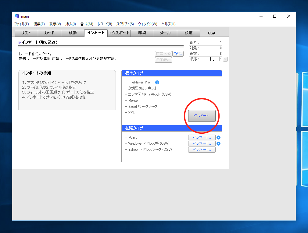
Task: Click the vCard インポート button
Action: pos(202,137)
